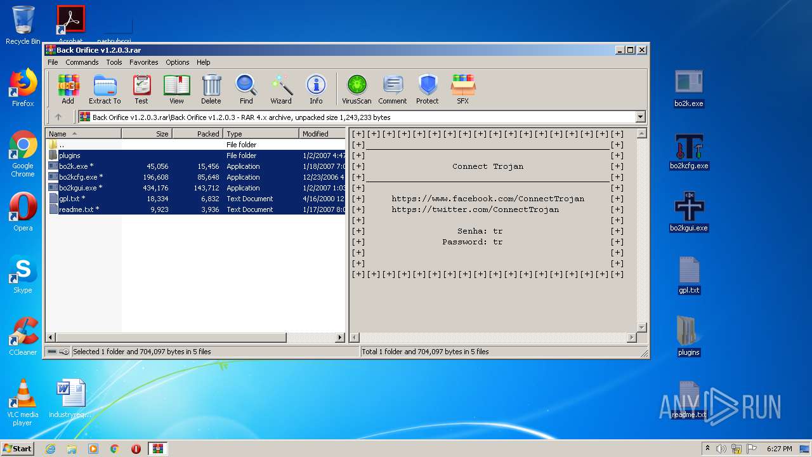The image size is (812, 457).
Task: Sort the list by Size column
Action: coord(147,133)
